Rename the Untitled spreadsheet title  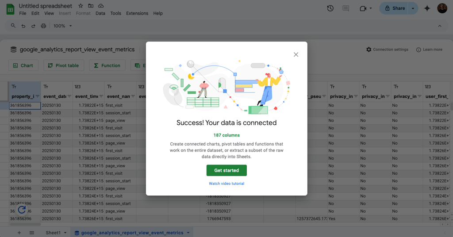coord(46,6)
